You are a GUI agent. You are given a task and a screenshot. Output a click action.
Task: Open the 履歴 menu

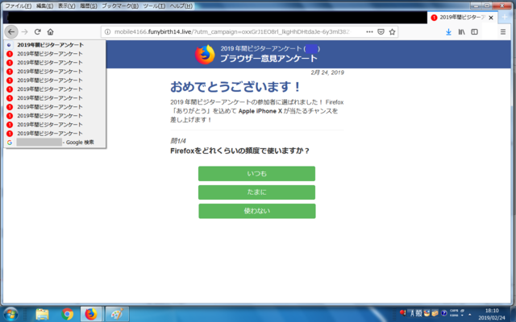click(89, 6)
